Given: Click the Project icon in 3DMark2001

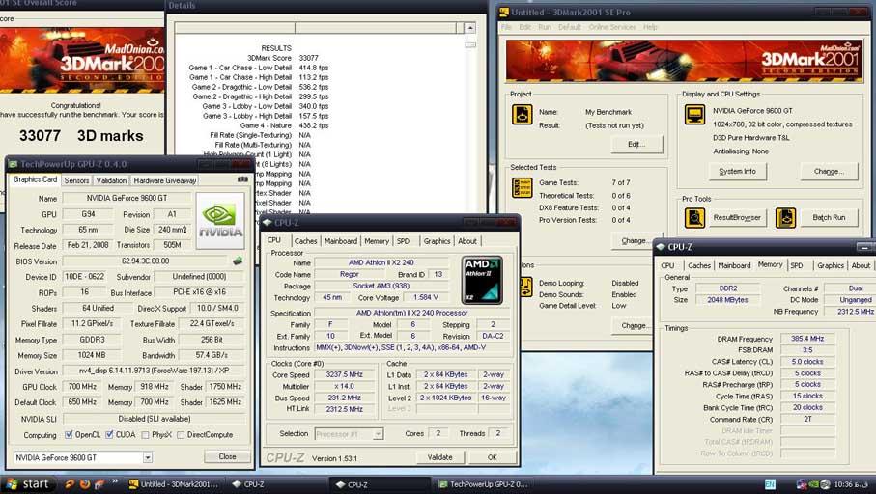Looking at the screenshot, I should pos(523,115).
